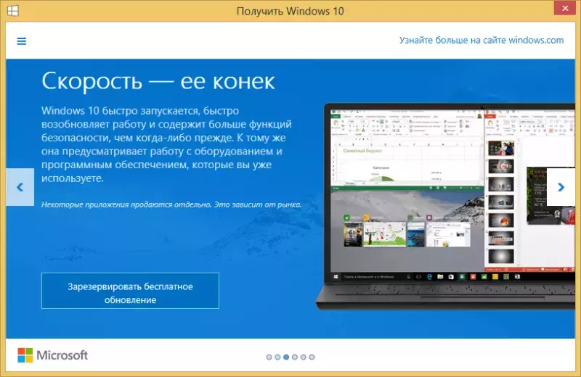Click the Microsoft logo in the footer
The image size is (581, 377).
[x=52, y=355]
